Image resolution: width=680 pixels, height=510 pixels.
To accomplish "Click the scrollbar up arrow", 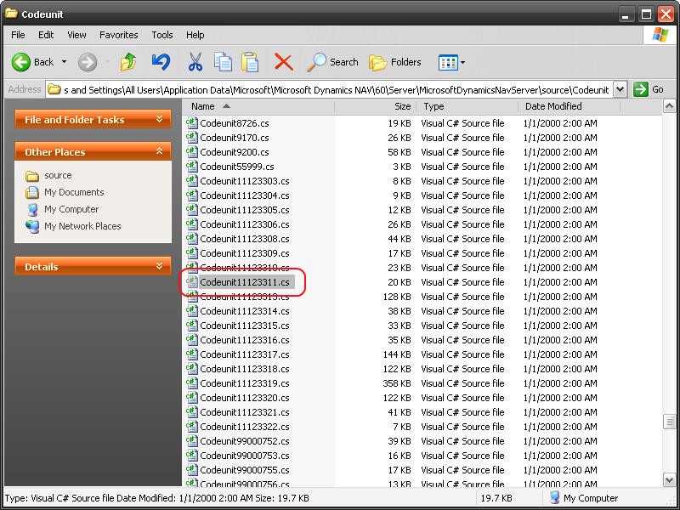I will [x=669, y=106].
